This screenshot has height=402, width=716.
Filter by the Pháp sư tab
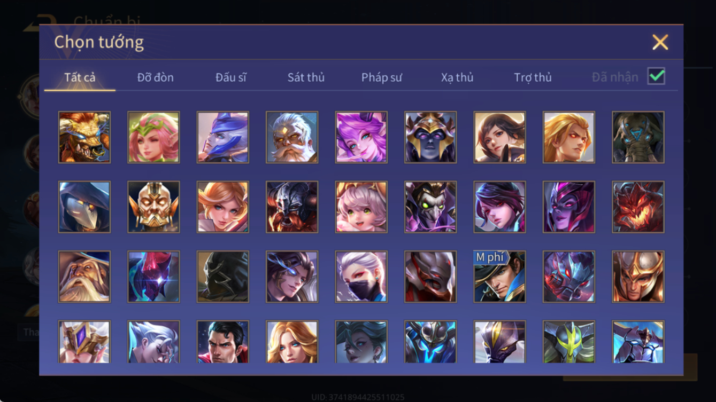point(381,77)
